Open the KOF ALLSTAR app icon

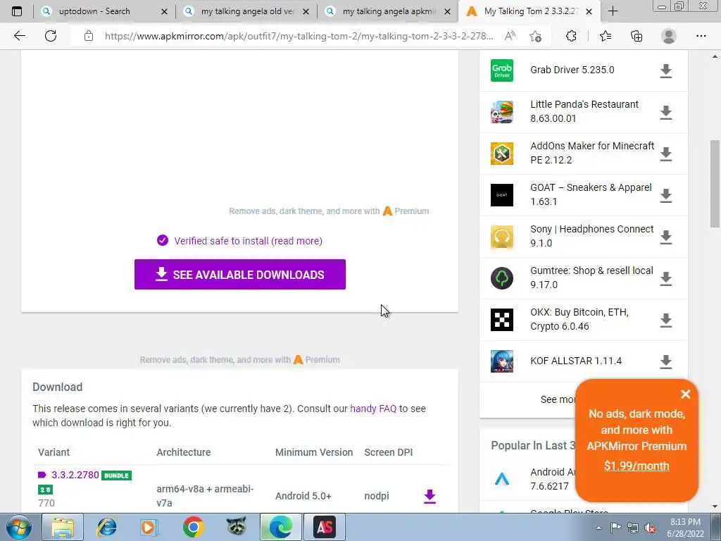(x=501, y=361)
